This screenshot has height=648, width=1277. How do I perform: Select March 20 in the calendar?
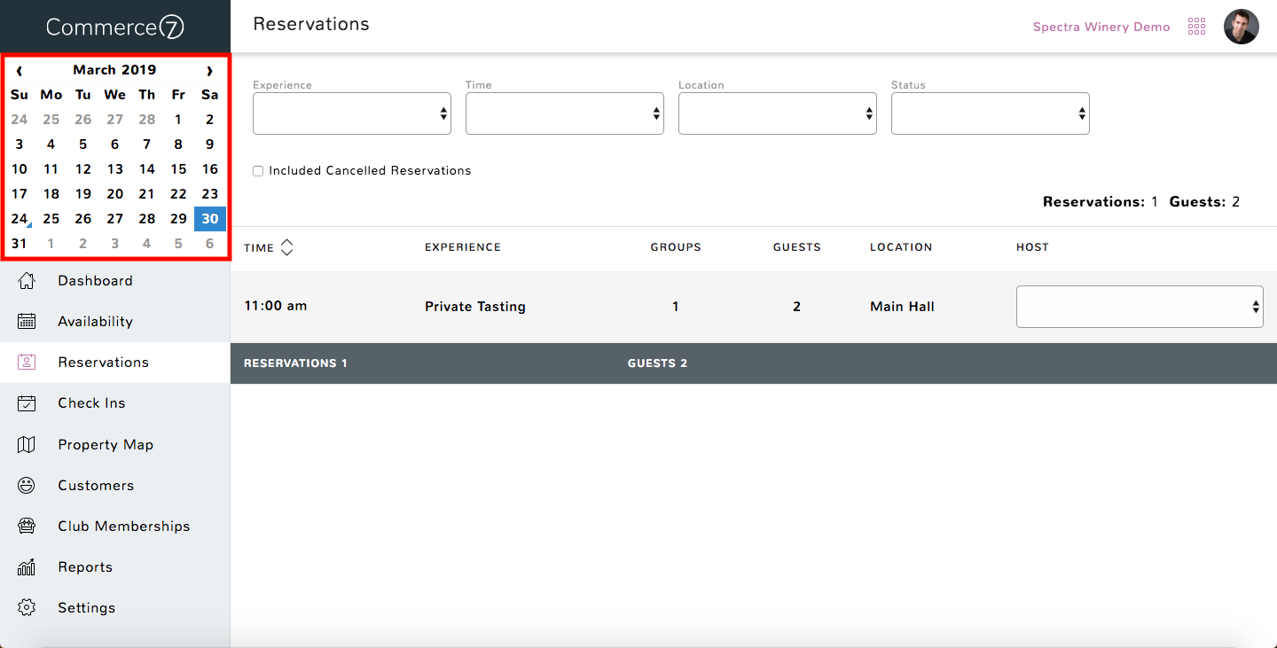[115, 194]
